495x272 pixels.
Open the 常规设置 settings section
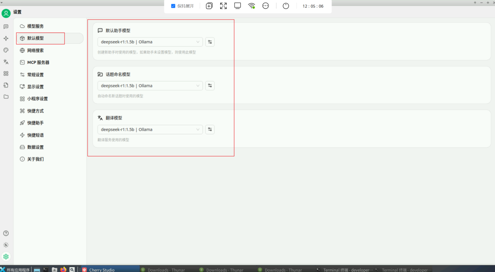click(x=50, y=75)
